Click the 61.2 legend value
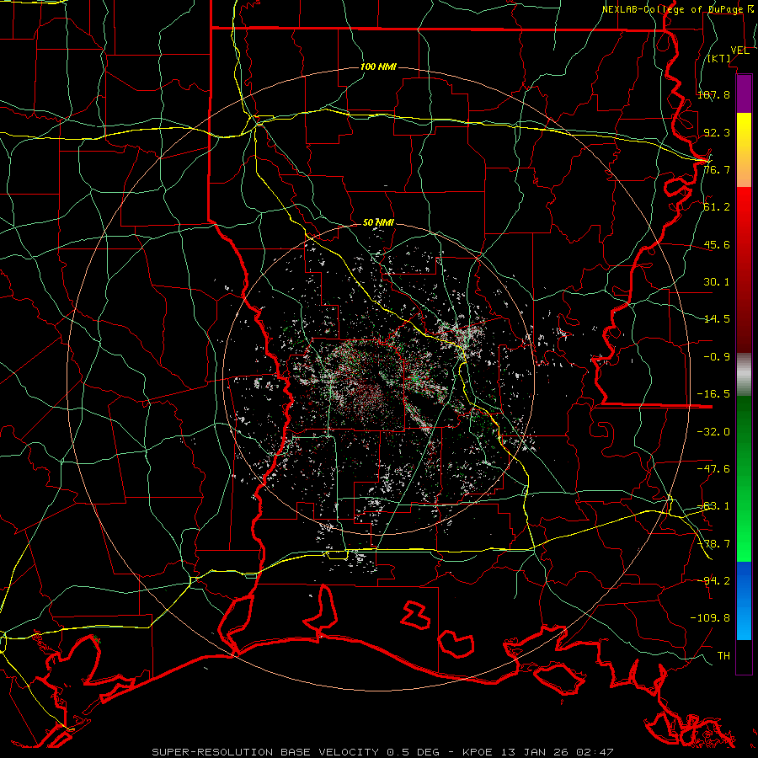This screenshot has height=758, width=758. tap(717, 207)
